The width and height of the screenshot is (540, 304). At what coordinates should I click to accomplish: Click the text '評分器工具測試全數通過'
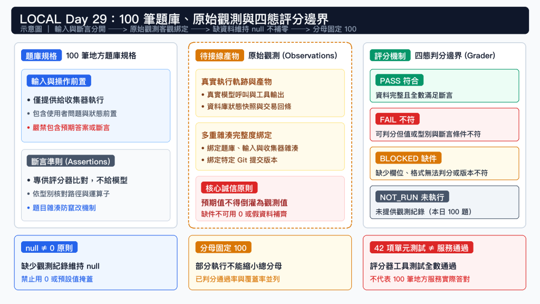pyautogui.click(x=413, y=266)
